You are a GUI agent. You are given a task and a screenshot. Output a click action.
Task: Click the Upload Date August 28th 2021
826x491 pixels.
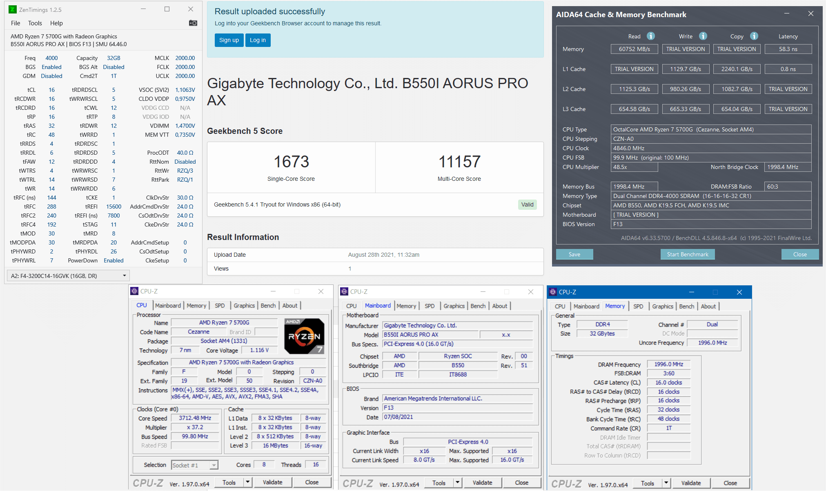click(383, 255)
